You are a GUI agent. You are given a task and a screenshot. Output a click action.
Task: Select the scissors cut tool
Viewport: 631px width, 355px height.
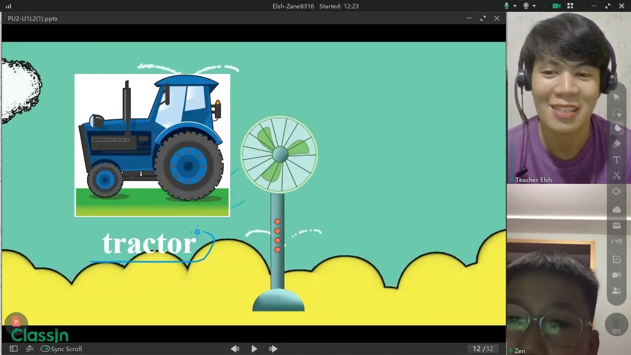pos(617,176)
